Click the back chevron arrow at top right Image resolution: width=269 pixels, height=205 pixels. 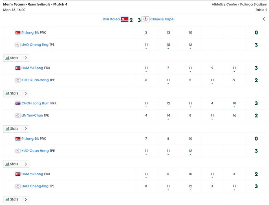click(x=264, y=19)
